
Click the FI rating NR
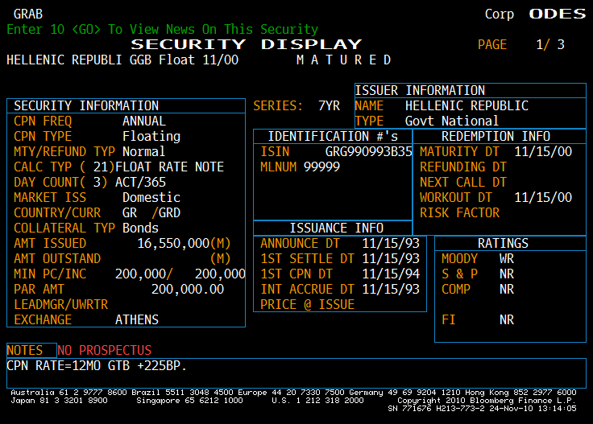pos(507,319)
